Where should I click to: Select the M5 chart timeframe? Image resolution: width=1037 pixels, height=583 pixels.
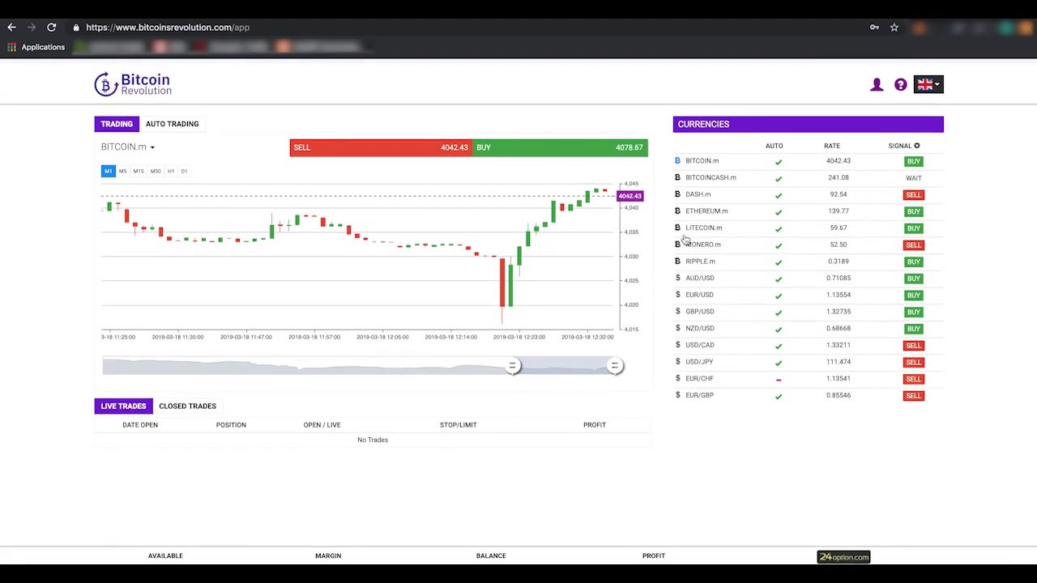click(122, 171)
